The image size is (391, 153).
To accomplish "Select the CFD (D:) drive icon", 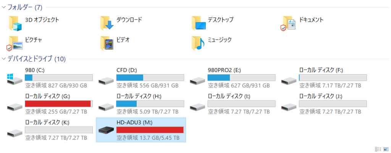I will point(106,80).
